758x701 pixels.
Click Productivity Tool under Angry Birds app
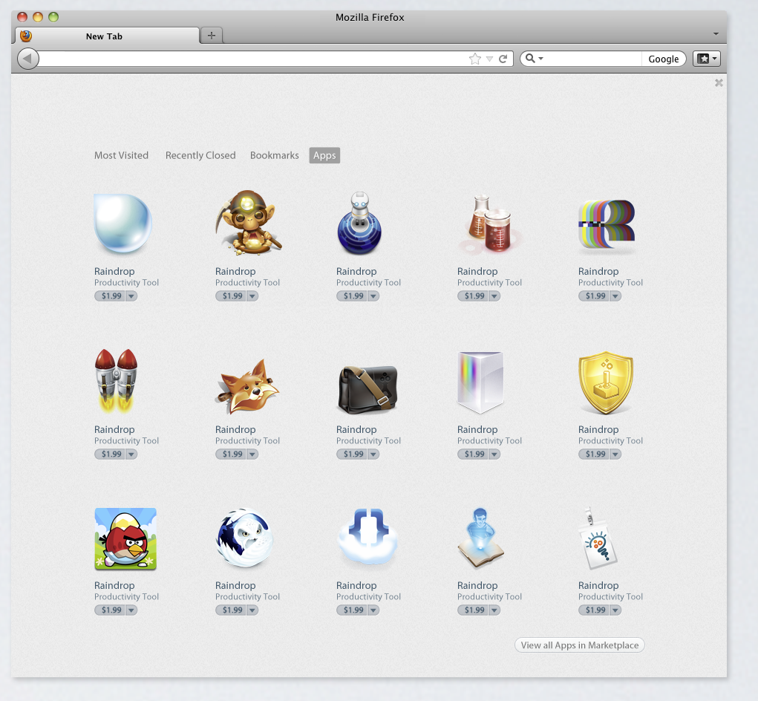pos(127,596)
